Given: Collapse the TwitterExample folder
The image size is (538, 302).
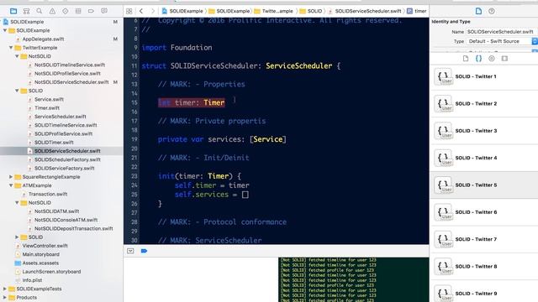Looking at the screenshot, I should tap(11, 48).
